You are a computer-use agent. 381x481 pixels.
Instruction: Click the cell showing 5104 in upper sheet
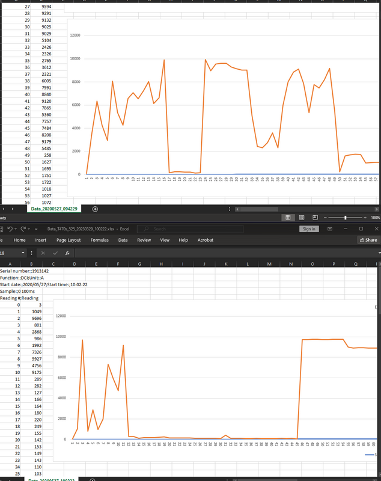(x=43, y=40)
